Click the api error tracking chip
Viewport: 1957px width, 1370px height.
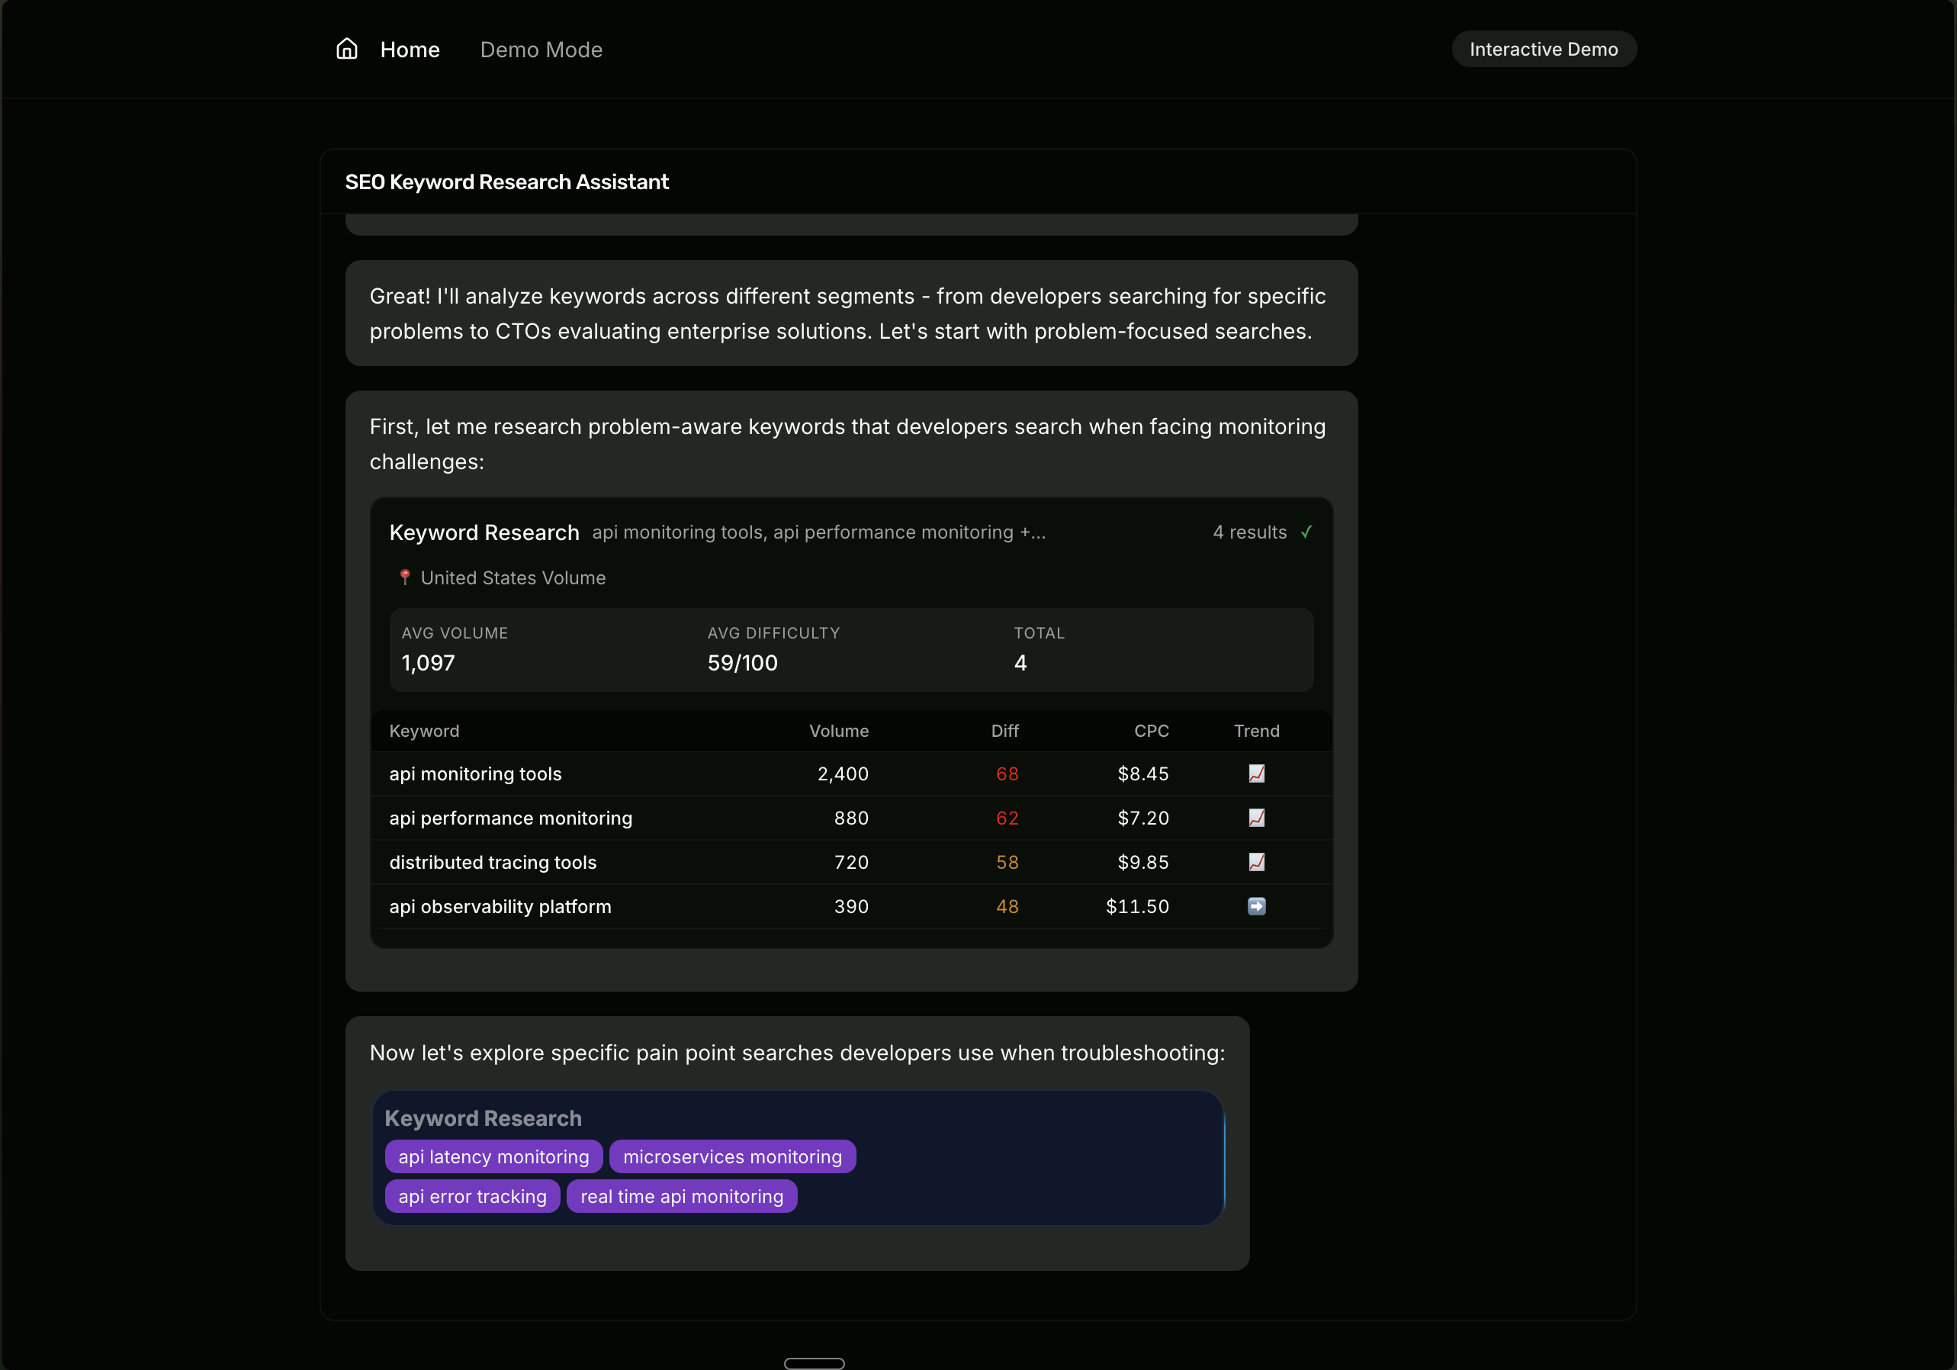click(472, 1196)
